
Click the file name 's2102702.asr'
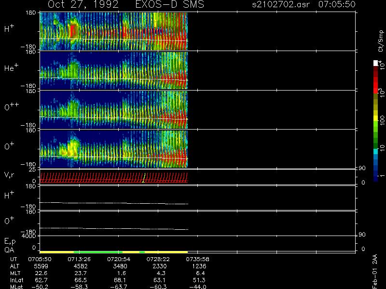(281, 4)
